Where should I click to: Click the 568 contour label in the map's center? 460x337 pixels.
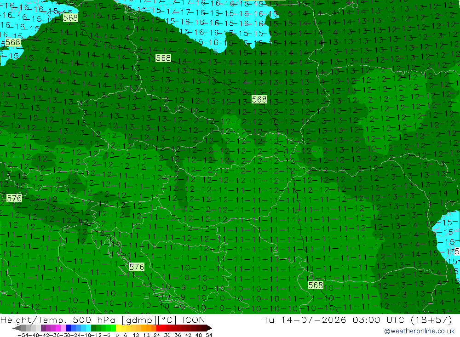(x=259, y=99)
